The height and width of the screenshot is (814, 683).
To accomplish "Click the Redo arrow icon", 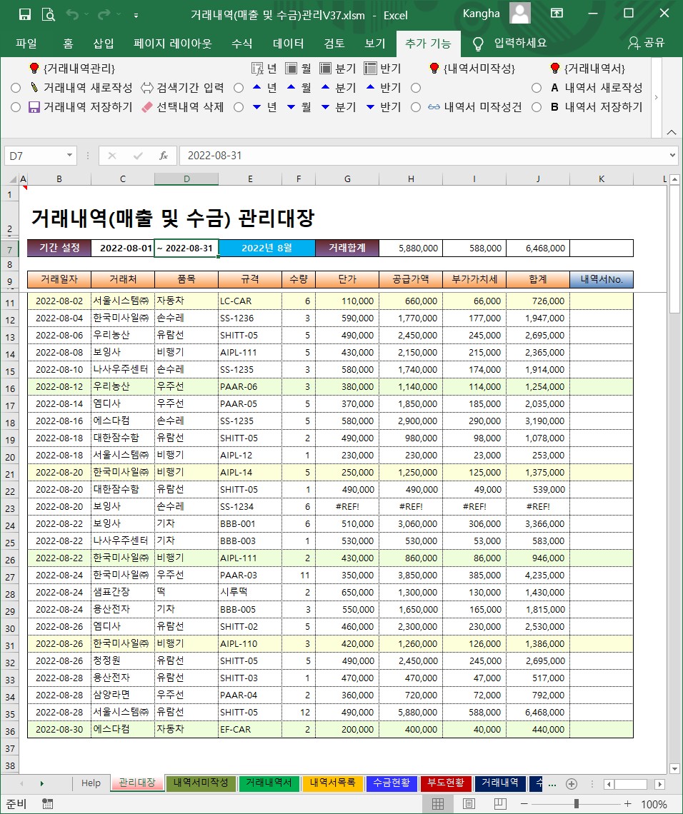I will (x=104, y=14).
